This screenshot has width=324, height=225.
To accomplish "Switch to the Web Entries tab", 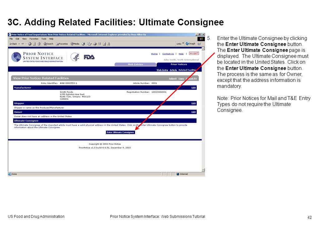I will 135,64.
